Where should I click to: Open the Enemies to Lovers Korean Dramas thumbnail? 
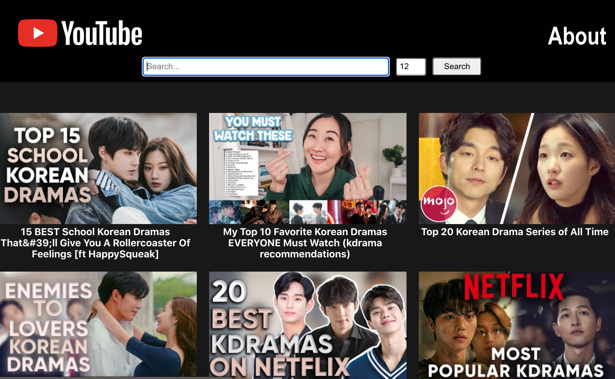[x=98, y=325]
